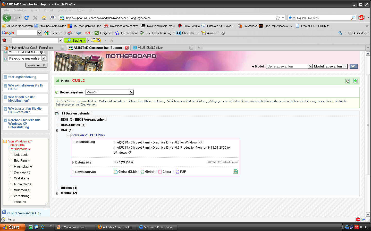Screen dimensions: 371x231
Task: Click Anmelden in the Google toolbar
Action: pos(357,33)
